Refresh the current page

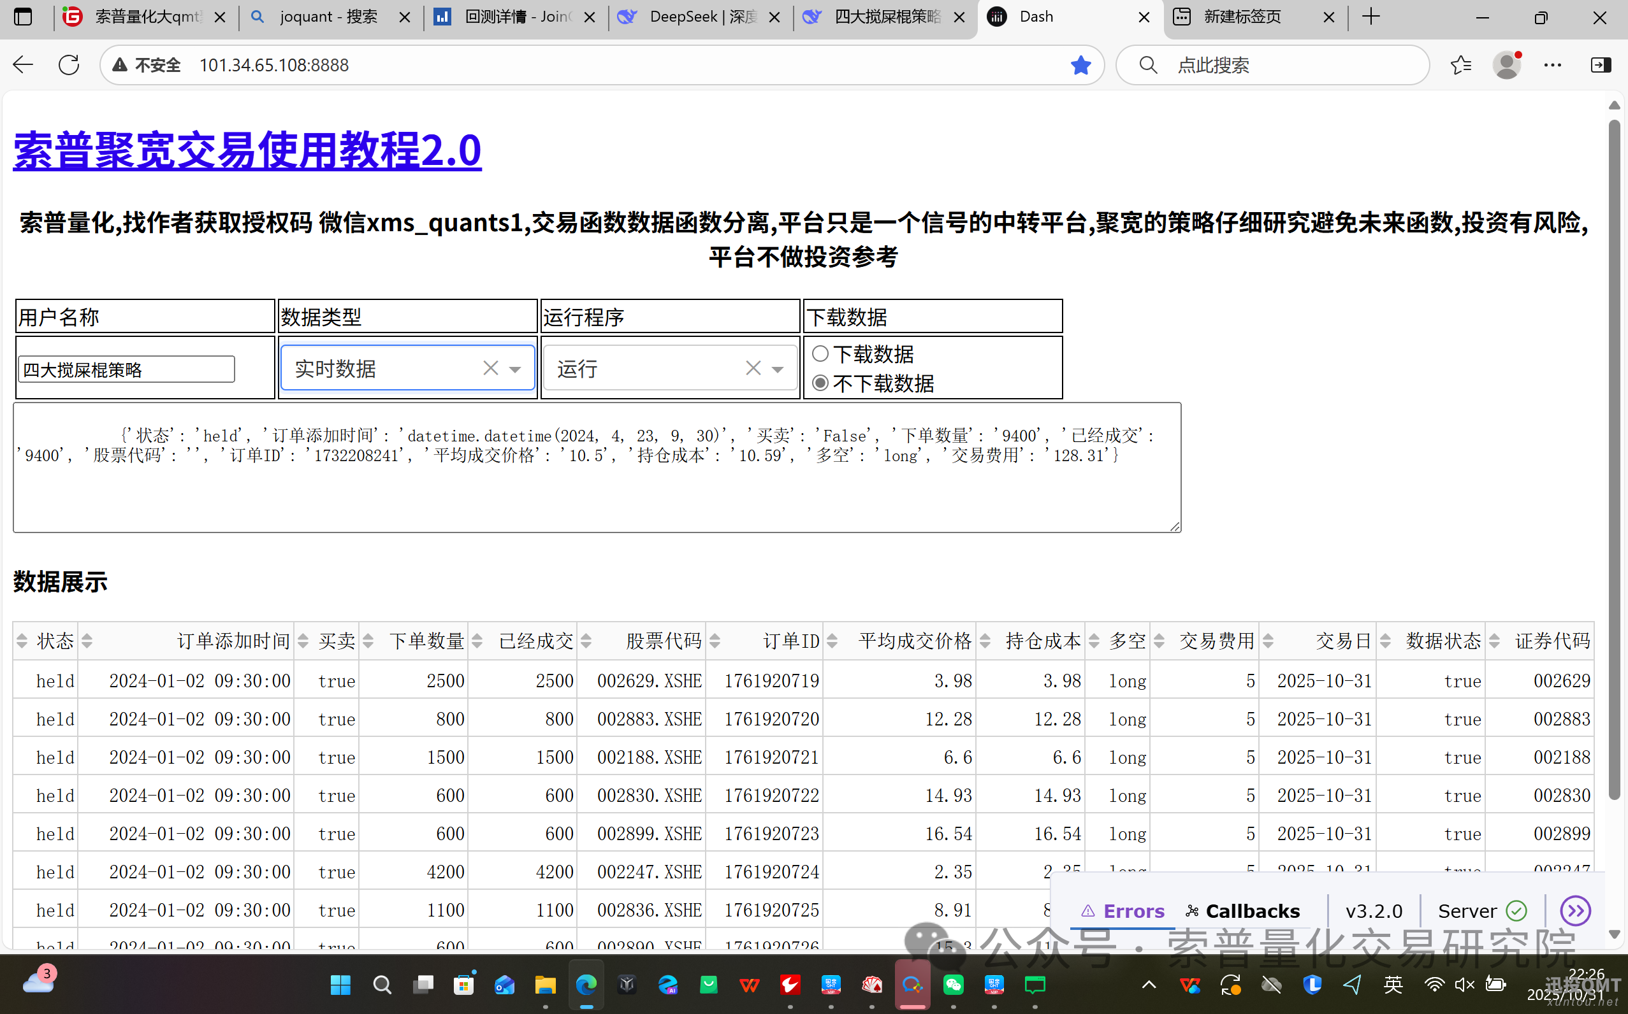click(68, 64)
